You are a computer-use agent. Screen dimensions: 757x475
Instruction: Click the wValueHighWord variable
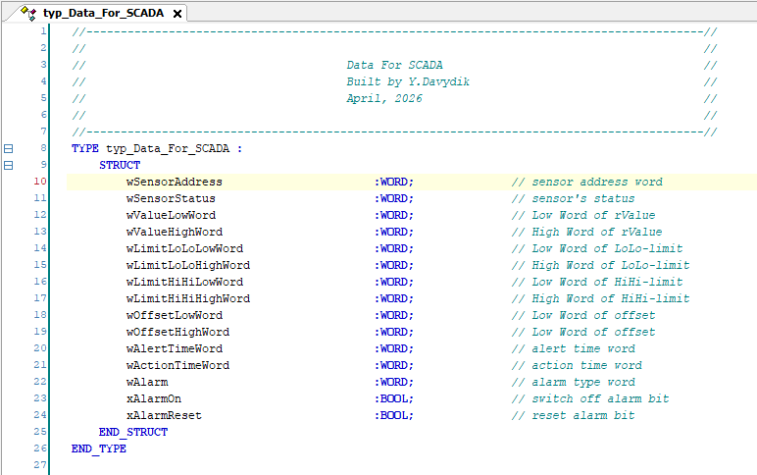(x=175, y=232)
